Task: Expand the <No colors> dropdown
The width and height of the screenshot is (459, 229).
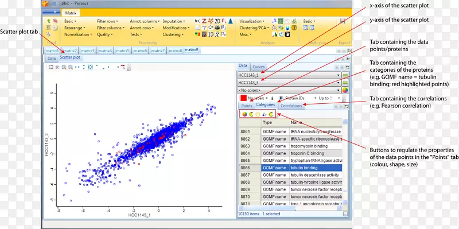Action: point(290,91)
